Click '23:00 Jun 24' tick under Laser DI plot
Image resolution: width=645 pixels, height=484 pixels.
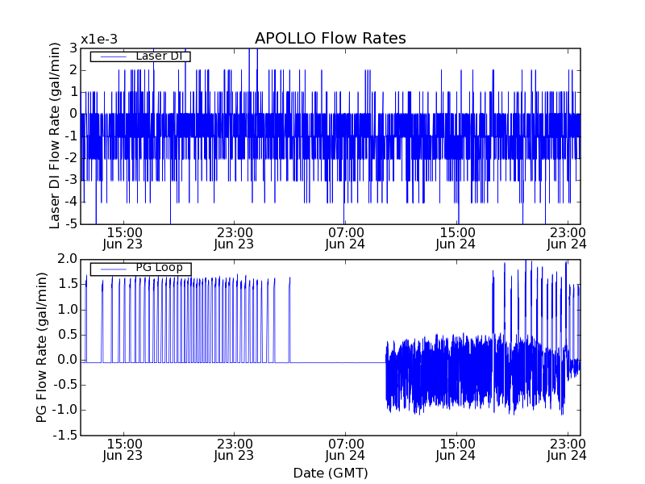(x=567, y=239)
